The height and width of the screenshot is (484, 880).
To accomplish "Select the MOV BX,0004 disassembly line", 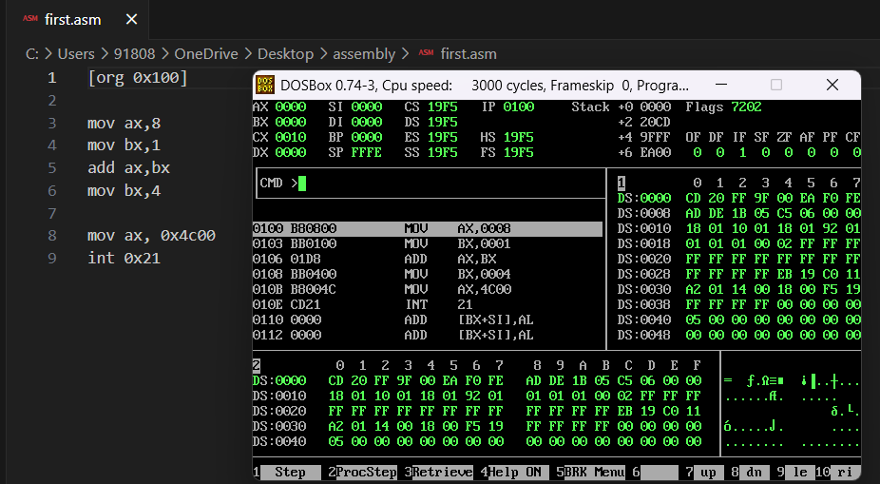I will (x=428, y=274).
